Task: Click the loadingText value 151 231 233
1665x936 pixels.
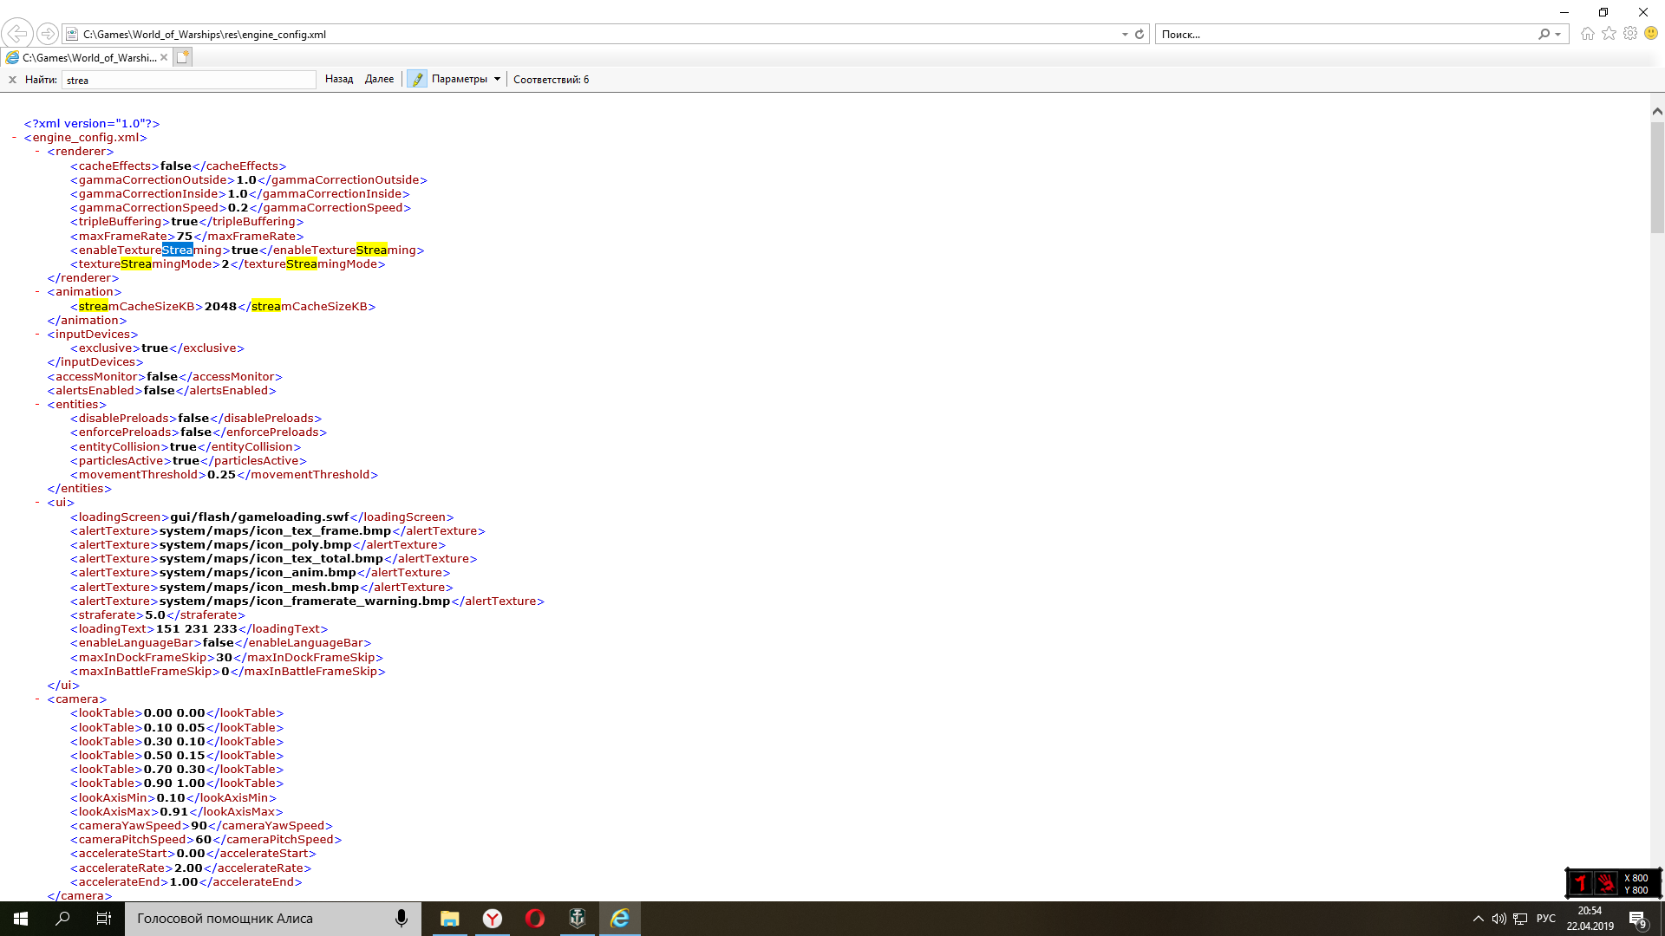Action: click(197, 628)
